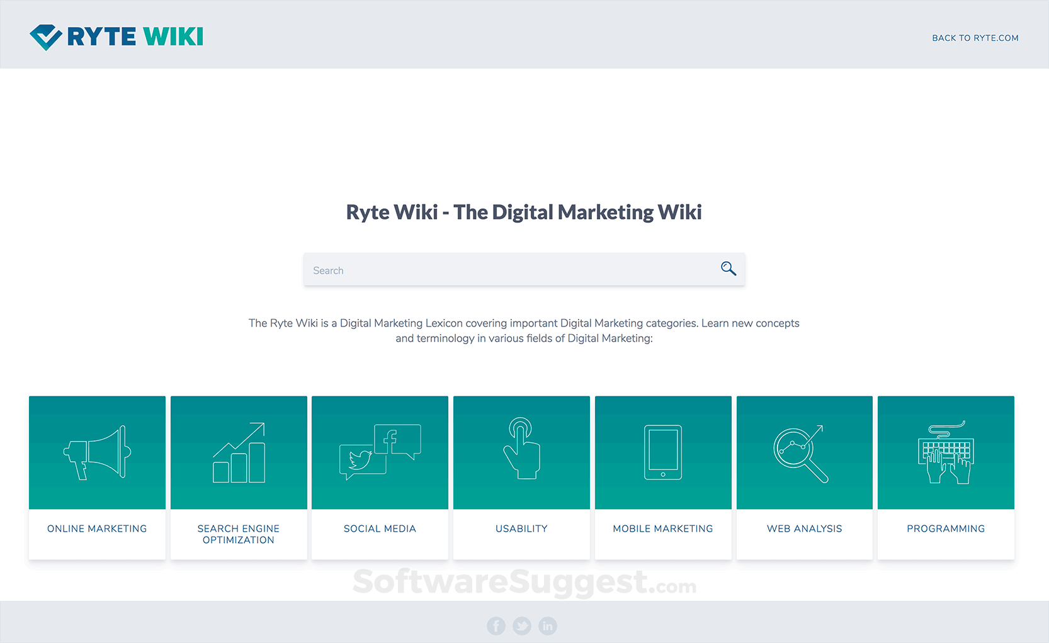Open the SOCIAL MEDIA category
The image size is (1049, 643).
[379, 528]
